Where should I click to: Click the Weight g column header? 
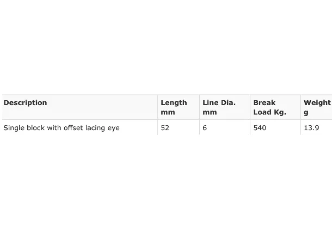316,107
